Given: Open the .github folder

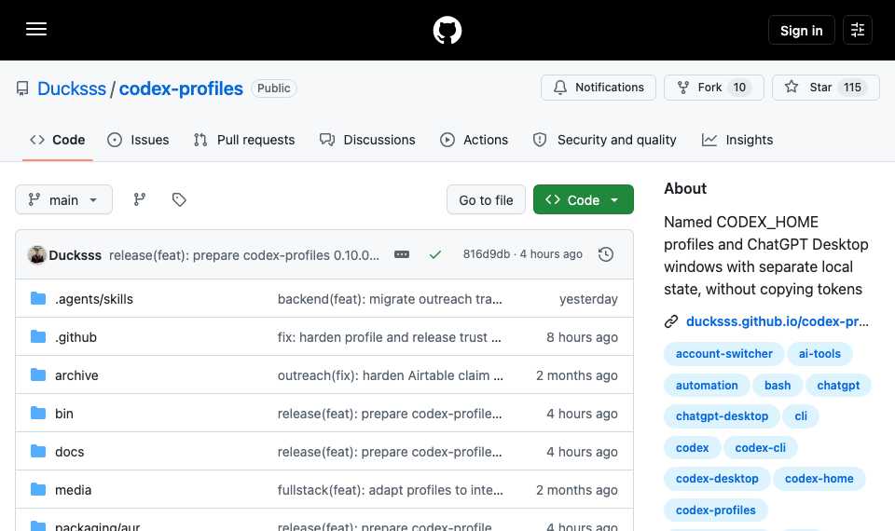Looking at the screenshot, I should 76,337.
